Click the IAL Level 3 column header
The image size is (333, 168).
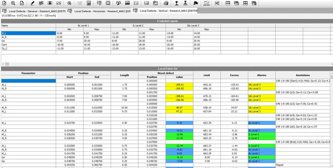point(193,25)
